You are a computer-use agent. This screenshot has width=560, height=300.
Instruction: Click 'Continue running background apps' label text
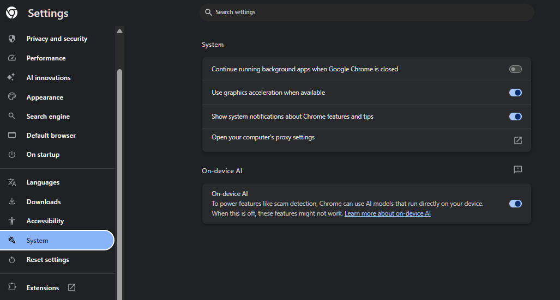pyautogui.click(x=305, y=69)
